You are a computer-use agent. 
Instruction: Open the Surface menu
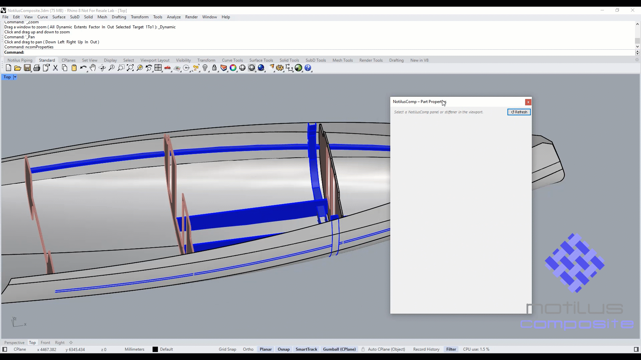pos(59,17)
